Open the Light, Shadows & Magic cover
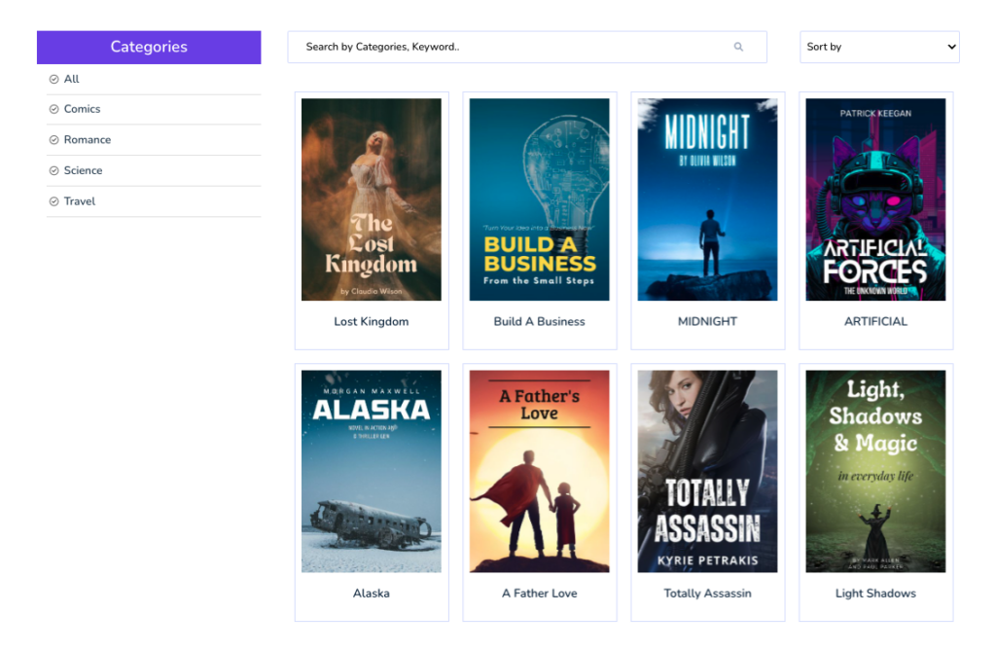Screen dimensions: 996x650 coord(875,472)
